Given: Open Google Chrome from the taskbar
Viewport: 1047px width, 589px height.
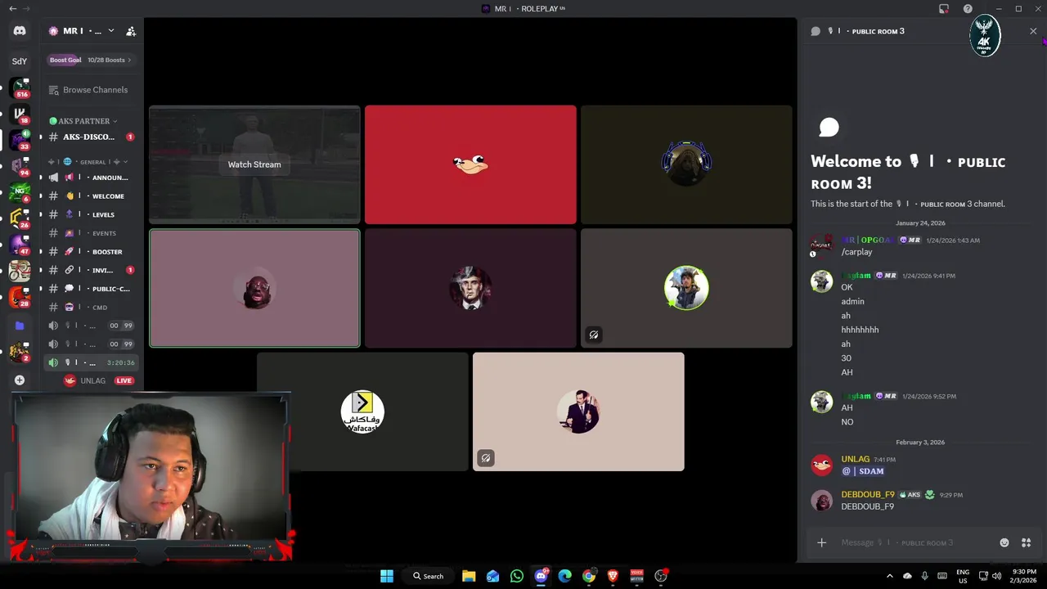Looking at the screenshot, I should click(589, 576).
